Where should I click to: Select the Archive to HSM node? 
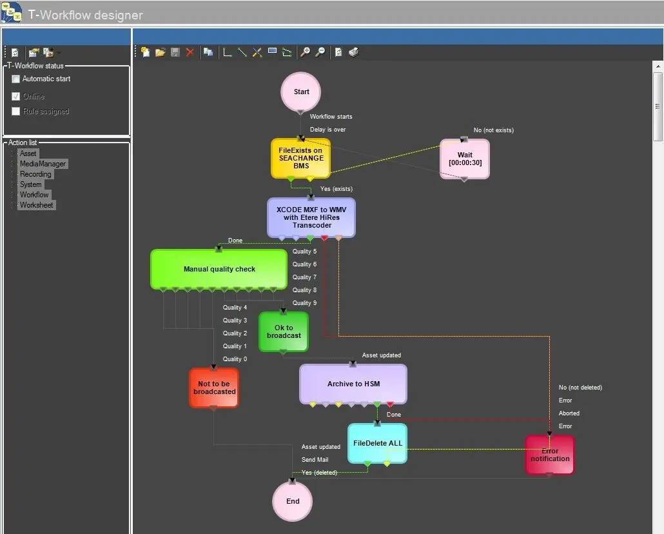tap(353, 384)
